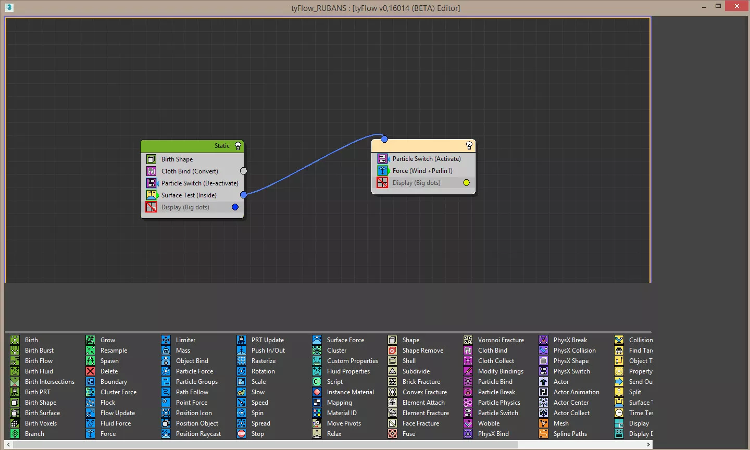Select the Force (Wind +Perlin1) operator icon
Screen dimensions: 750x450
click(x=383, y=171)
